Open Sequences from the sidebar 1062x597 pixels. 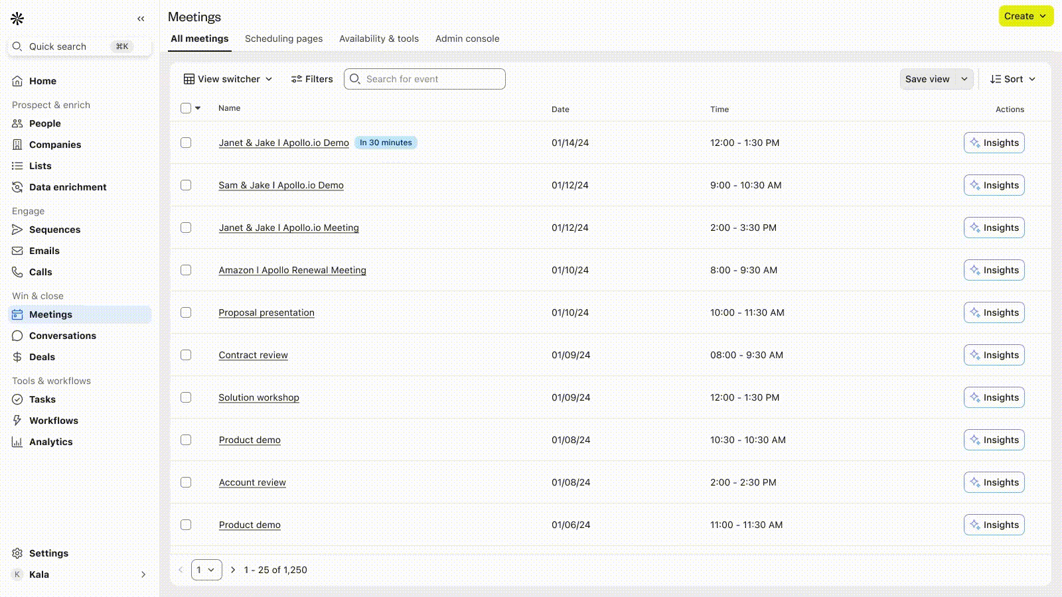coord(54,230)
